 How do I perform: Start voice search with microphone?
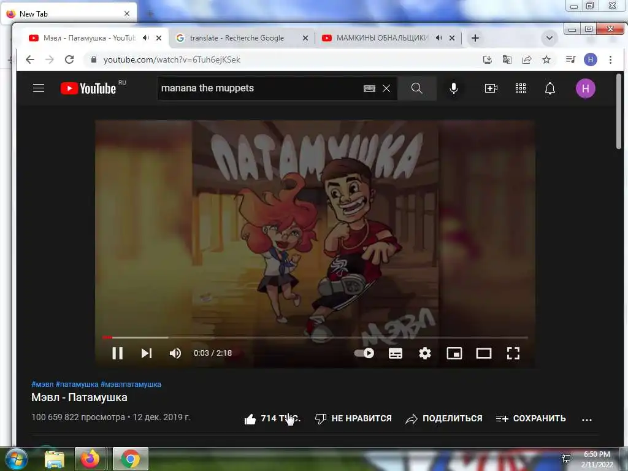click(453, 88)
